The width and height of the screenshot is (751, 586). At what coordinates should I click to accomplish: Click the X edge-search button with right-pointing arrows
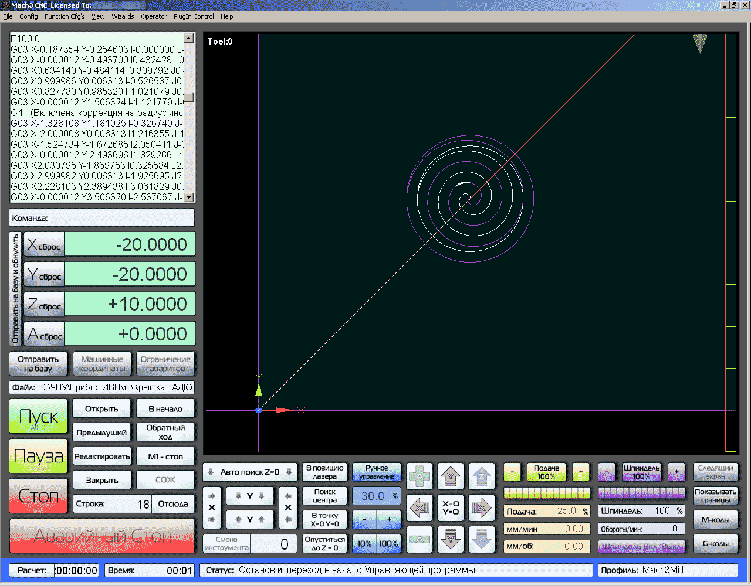coord(212,507)
